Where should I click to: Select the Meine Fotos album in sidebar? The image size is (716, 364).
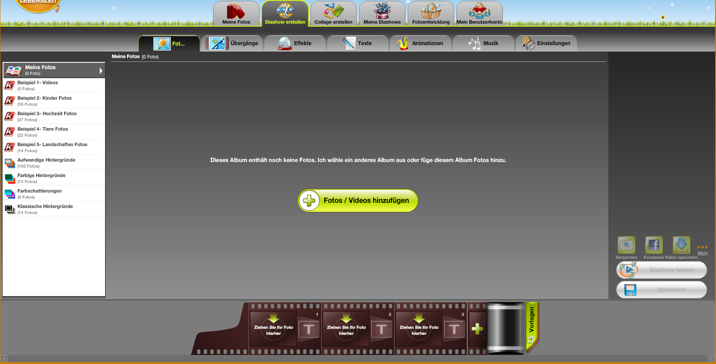pyautogui.click(x=54, y=70)
